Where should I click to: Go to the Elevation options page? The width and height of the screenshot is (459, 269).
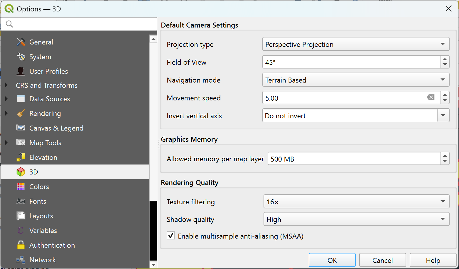pos(75,157)
